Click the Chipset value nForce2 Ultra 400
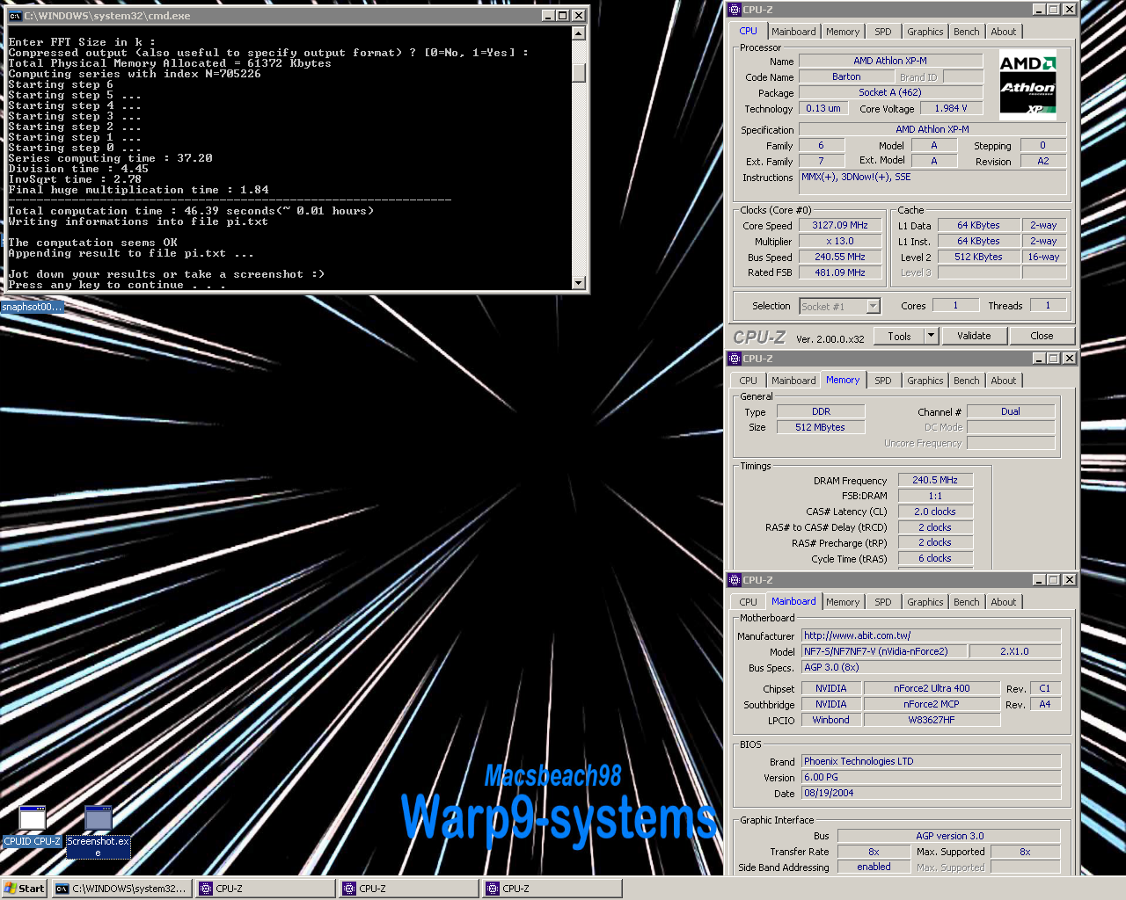The height and width of the screenshot is (900, 1126). 932,688
